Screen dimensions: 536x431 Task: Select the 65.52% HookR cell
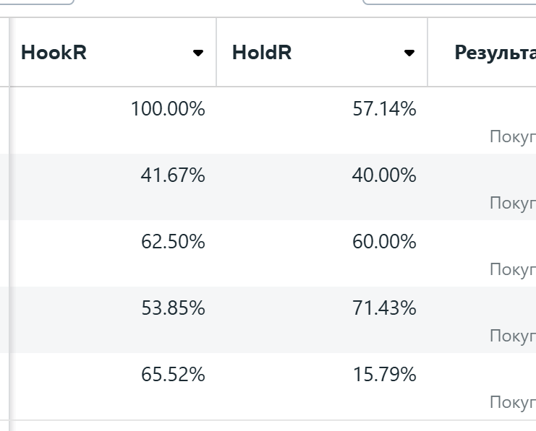(x=173, y=375)
